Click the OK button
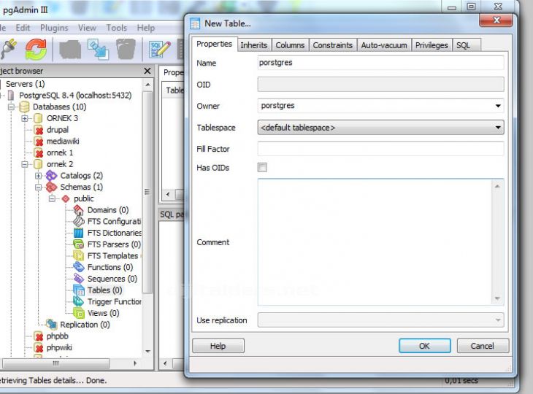The width and height of the screenshot is (533, 394). tap(424, 346)
